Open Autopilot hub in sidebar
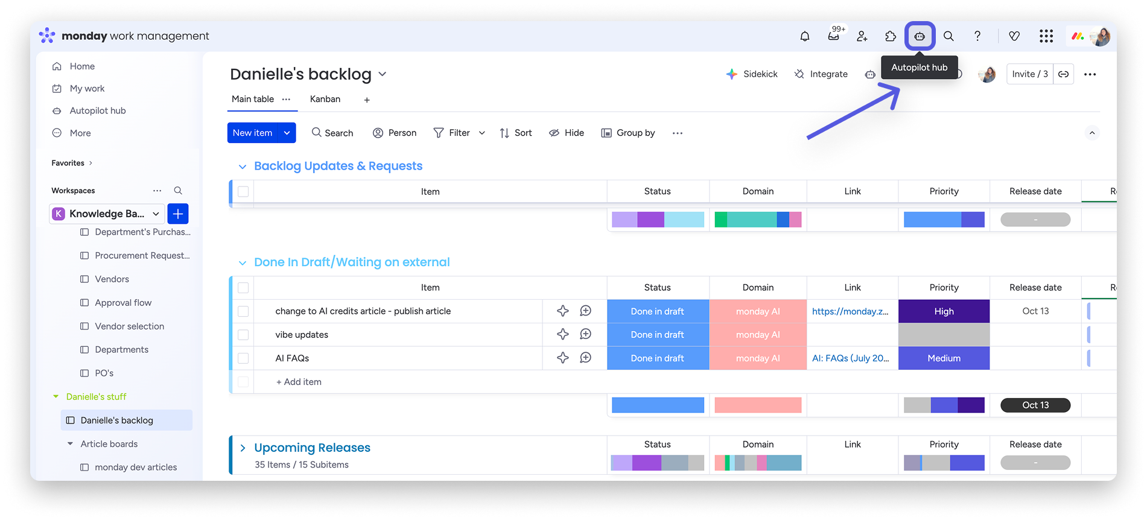Screen dimensions: 1147x520 point(98,111)
